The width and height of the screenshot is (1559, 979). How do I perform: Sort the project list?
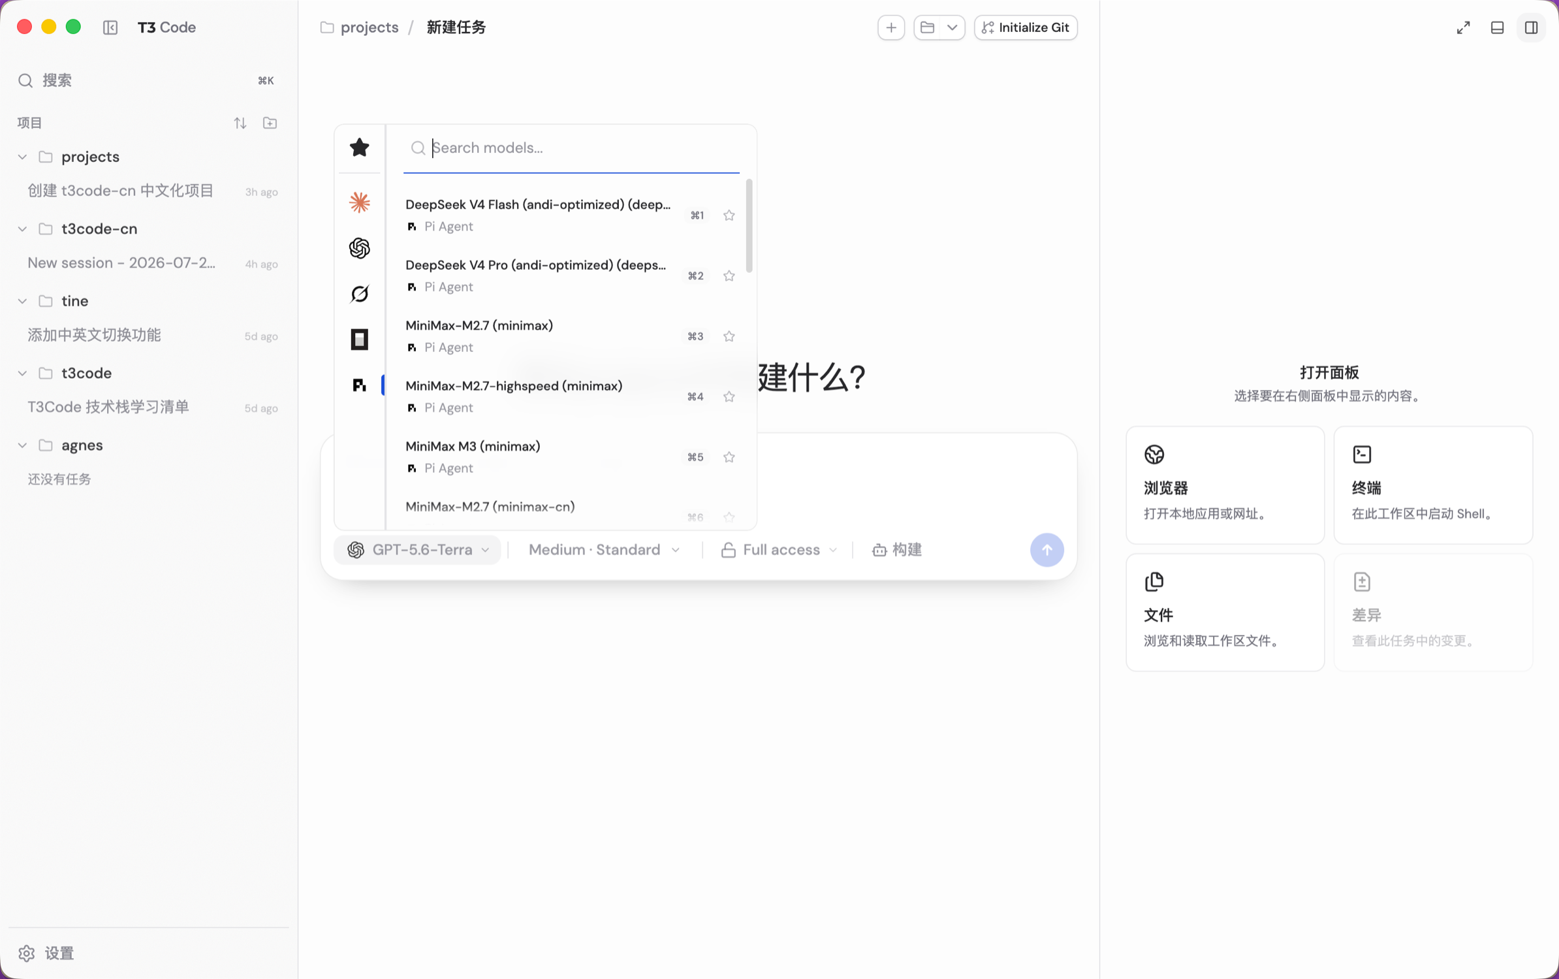(x=240, y=123)
